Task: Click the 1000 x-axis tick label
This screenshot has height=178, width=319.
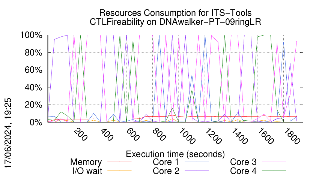Action: click(x=187, y=136)
